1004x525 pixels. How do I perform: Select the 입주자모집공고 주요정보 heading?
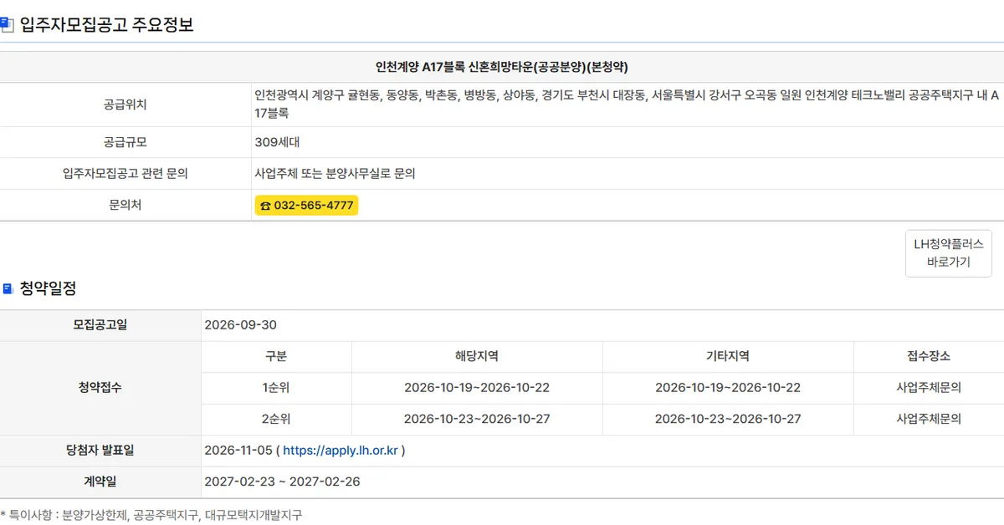pyautogui.click(x=107, y=25)
